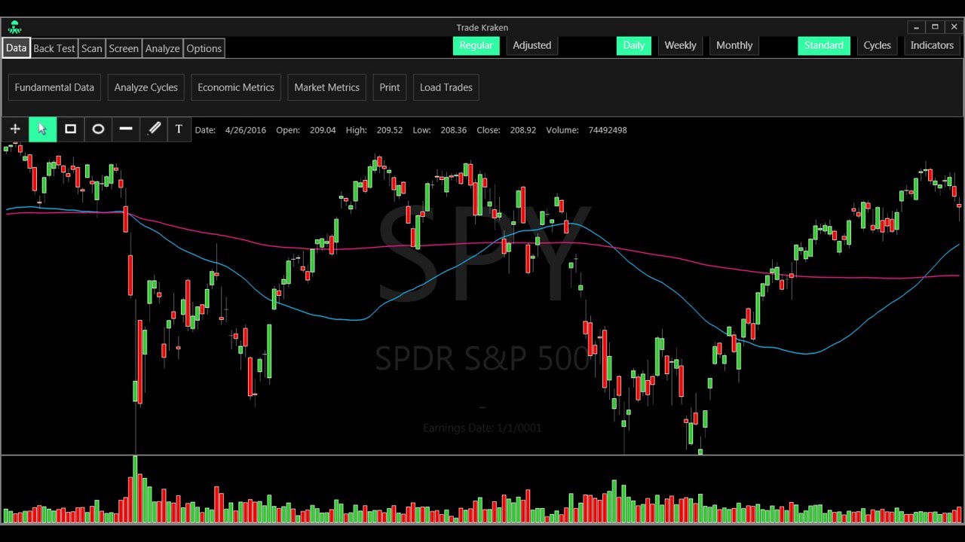The height and width of the screenshot is (542, 965).
Task: Select the crosshair drawing tool
Action: point(15,129)
